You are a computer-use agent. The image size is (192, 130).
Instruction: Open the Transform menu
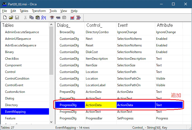(x=39, y=11)
